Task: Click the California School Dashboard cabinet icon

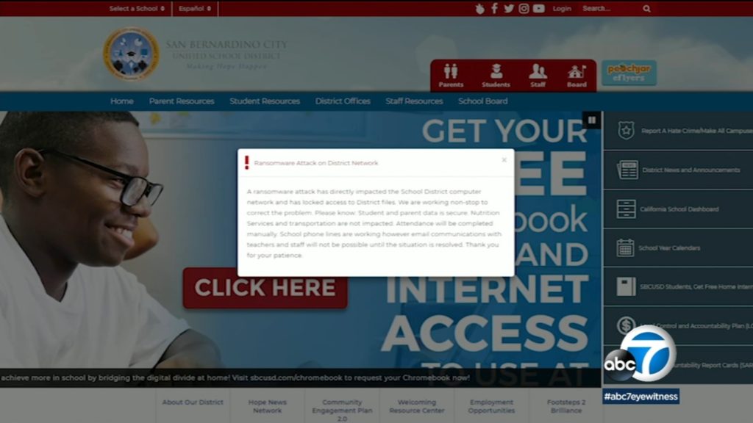Action: (x=627, y=209)
